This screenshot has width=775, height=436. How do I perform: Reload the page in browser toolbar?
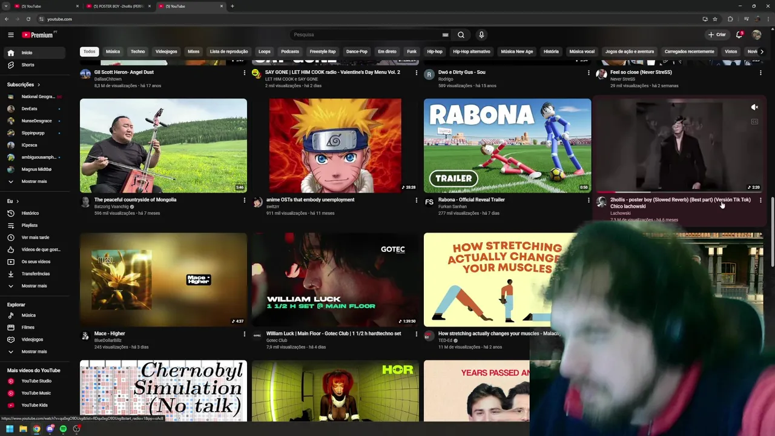coord(28,19)
